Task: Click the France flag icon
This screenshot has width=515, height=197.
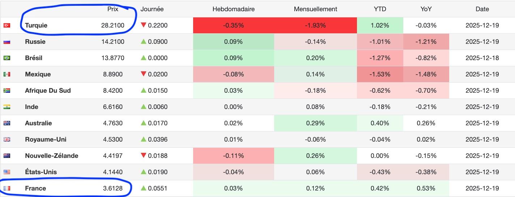Action: click(7, 188)
